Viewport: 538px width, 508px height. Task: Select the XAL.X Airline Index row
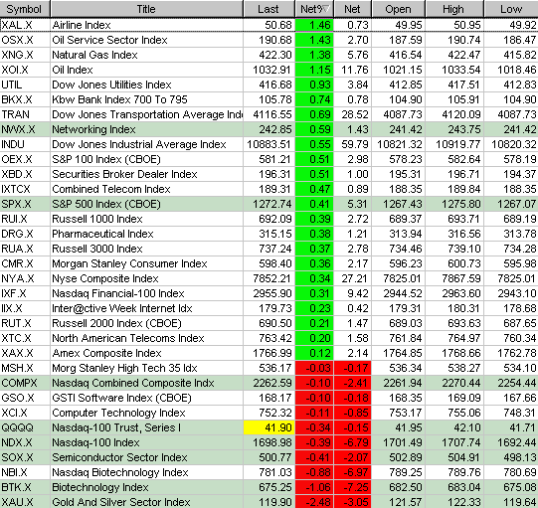[269, 25]
